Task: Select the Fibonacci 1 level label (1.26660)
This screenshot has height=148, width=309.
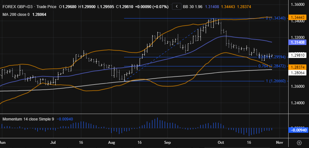Action: pos(275,81)
